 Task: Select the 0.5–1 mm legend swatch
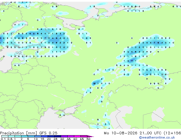(x=11, y=136)
